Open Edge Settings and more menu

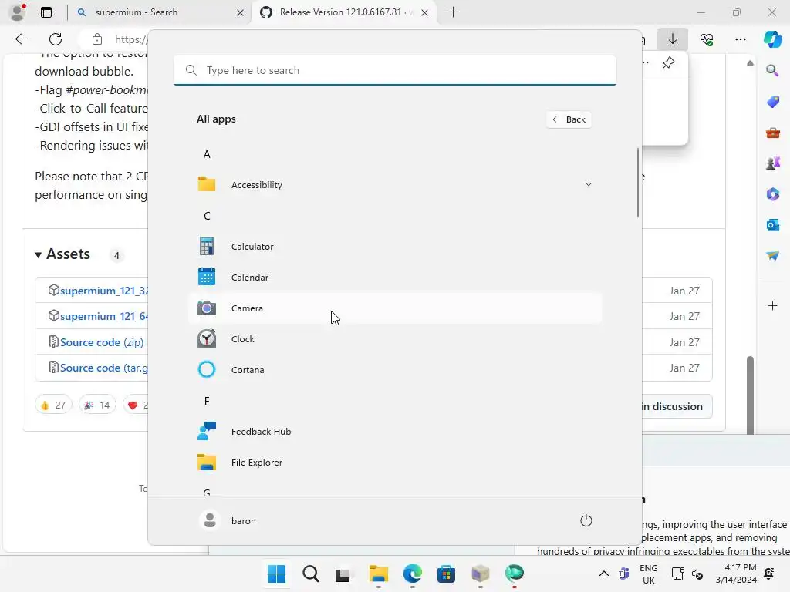click(x=740, y=39)
